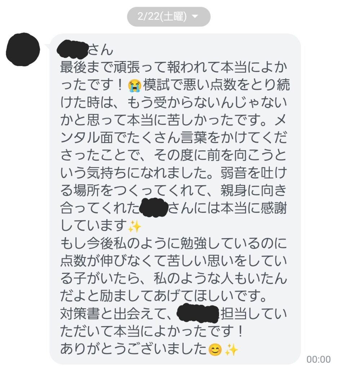
Task: Tap the redacted name before さん at top
Action: pos(72,49)
